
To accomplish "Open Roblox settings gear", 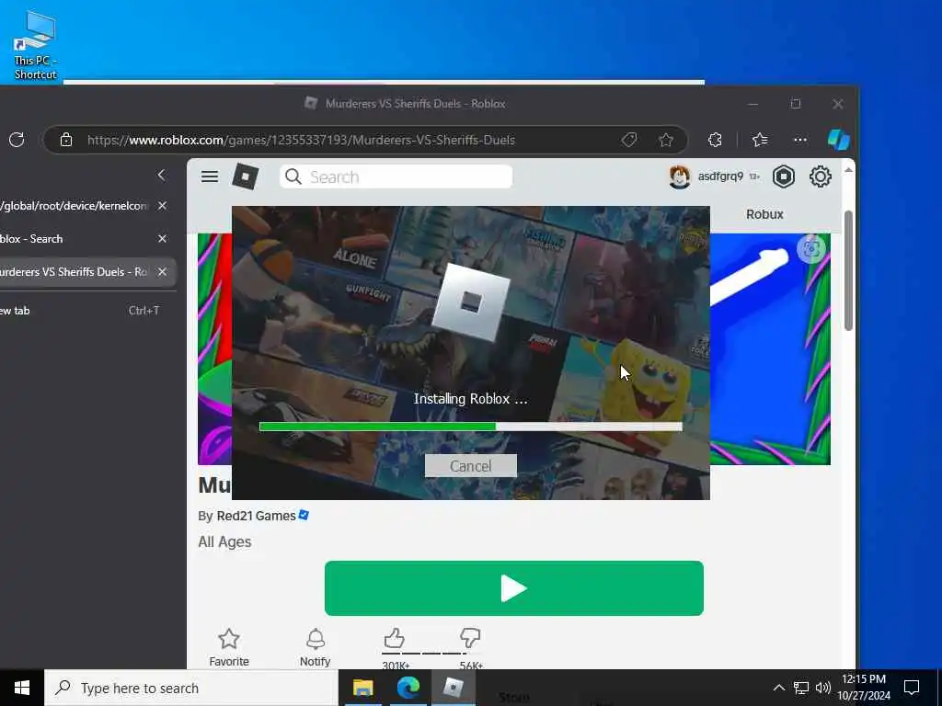I will [820, 176].
